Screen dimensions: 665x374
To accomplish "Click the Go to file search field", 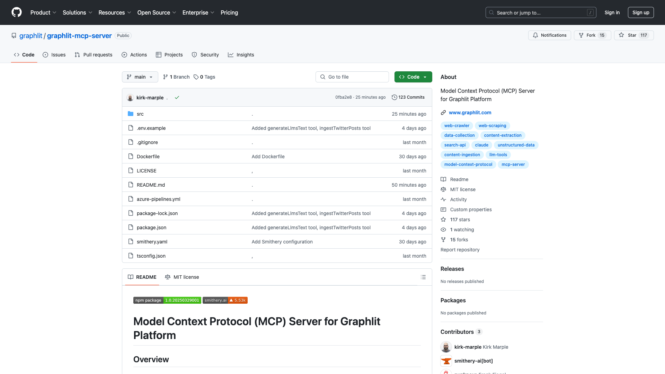I will coord(352,77).
